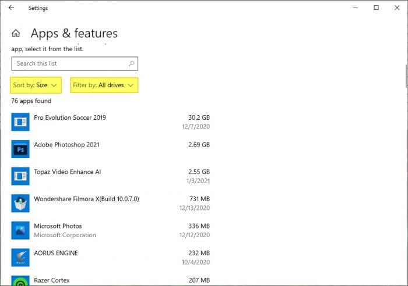Go back using the Settings back arrow
The image size is (408, 286).
coord(11,8)
